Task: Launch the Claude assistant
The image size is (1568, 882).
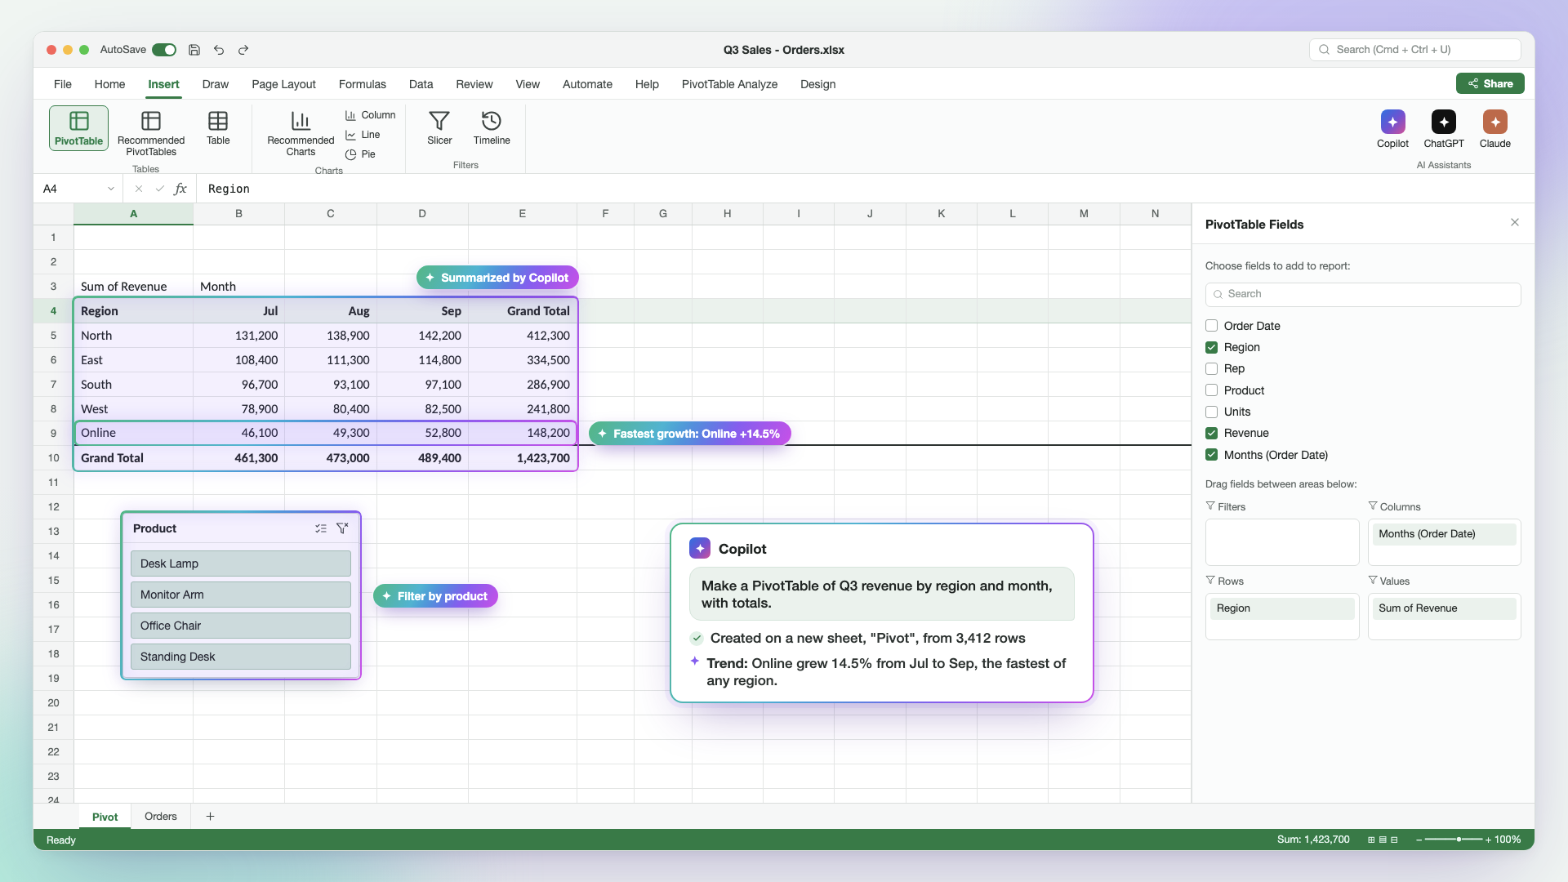Action: 1494,129
